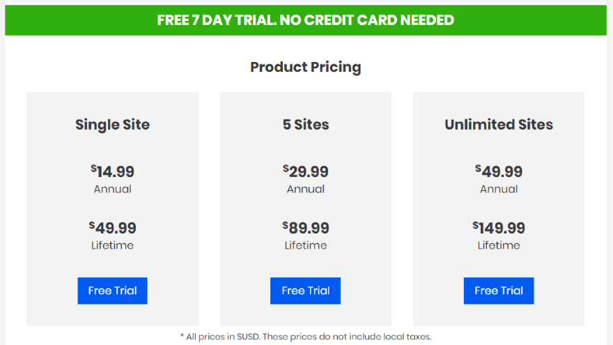Viewport: 613px width, 345px height.
Task: Click the prices in $USD footnote
Action: coord(306,337)
